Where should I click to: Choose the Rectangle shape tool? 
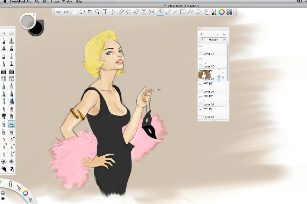(183, 12)
